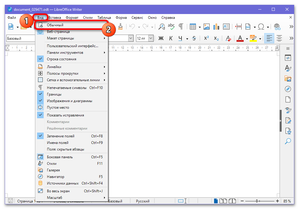The image size is (299, 209).
Task: Click the Clone formatting paintbrush icon
Action: [120, 27]
